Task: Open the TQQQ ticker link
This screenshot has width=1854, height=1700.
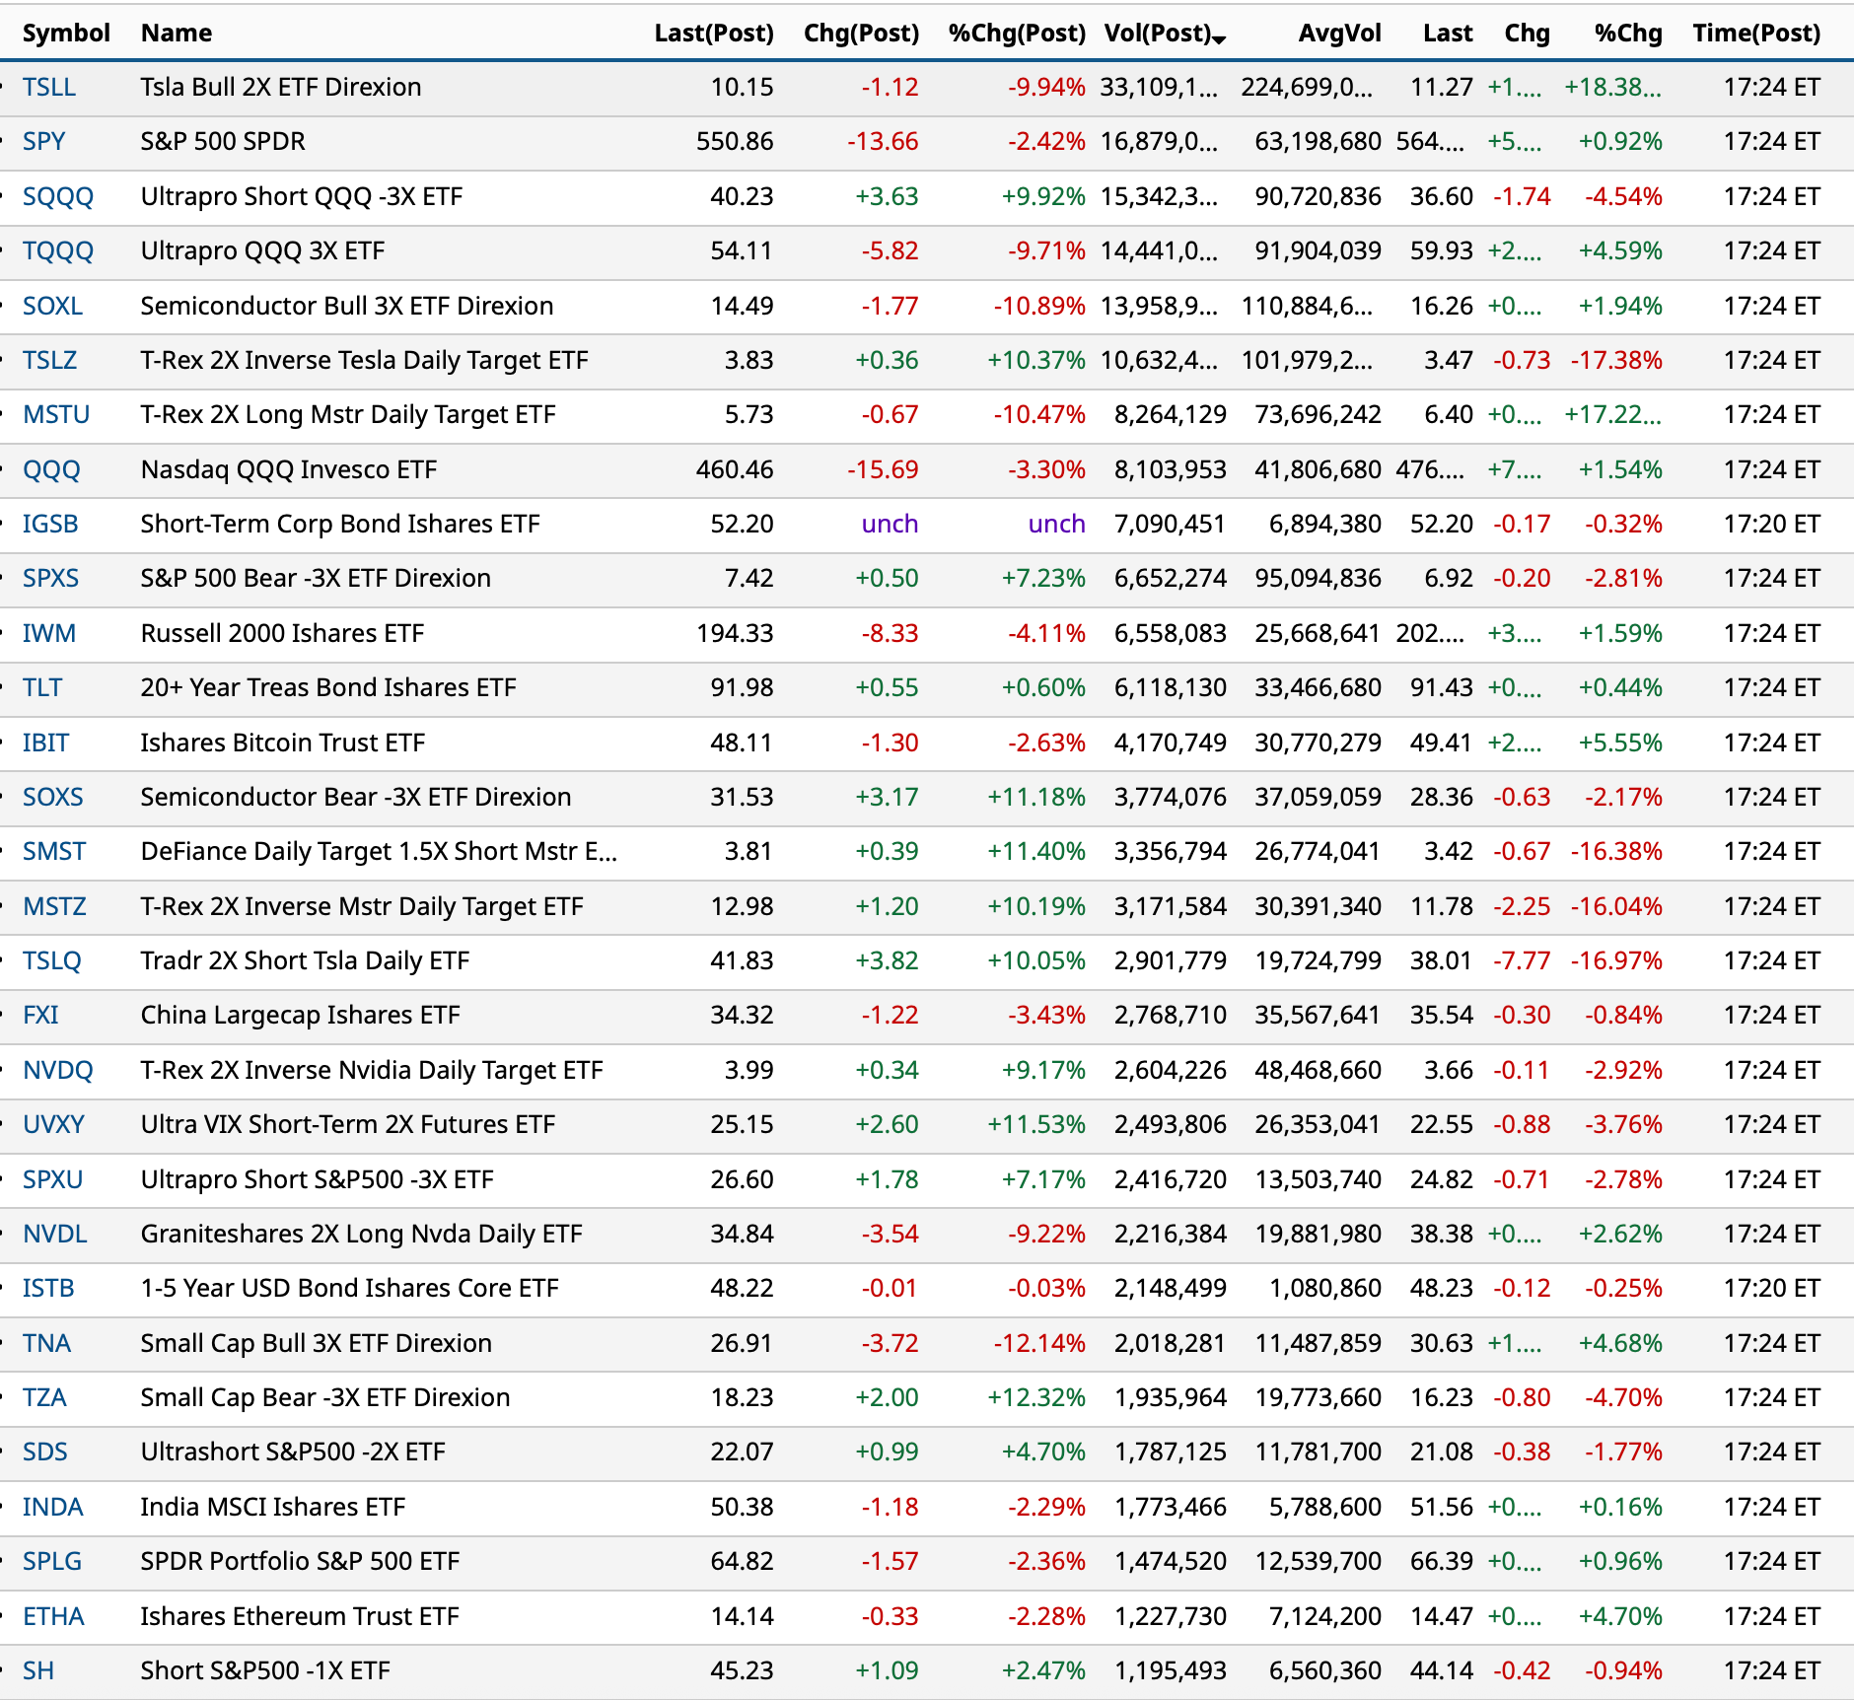Action: (x=57, y=251)
